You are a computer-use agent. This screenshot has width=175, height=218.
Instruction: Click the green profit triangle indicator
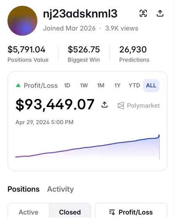click(19, 86)
